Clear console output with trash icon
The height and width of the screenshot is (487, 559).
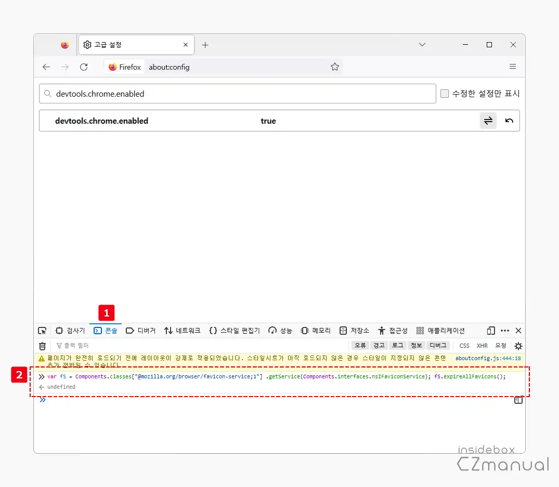(x=43, y=346)
